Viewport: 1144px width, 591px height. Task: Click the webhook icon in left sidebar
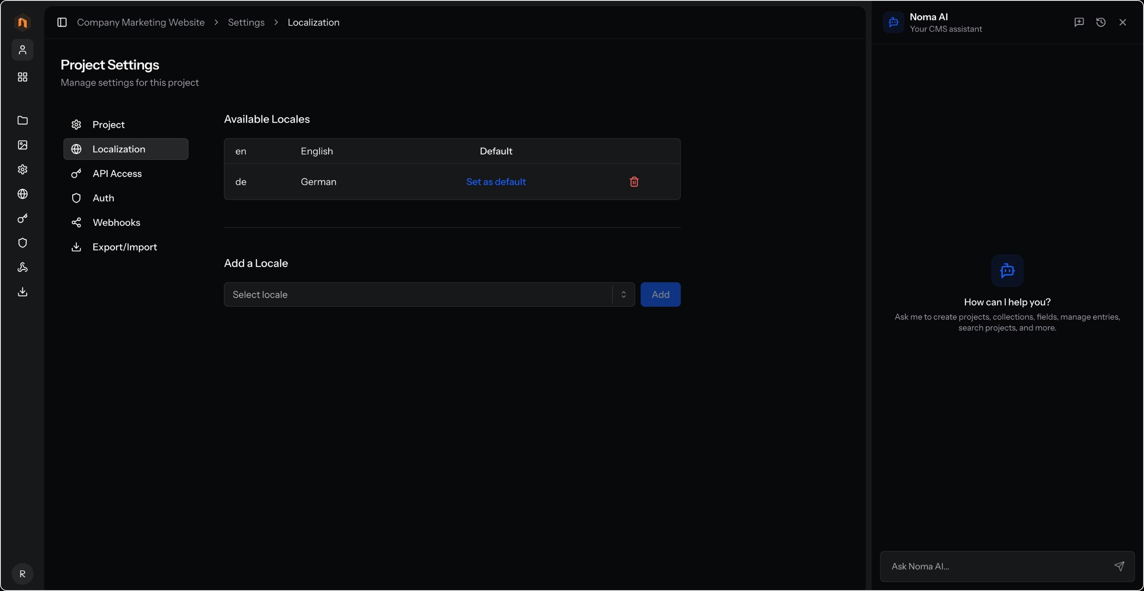23,267
